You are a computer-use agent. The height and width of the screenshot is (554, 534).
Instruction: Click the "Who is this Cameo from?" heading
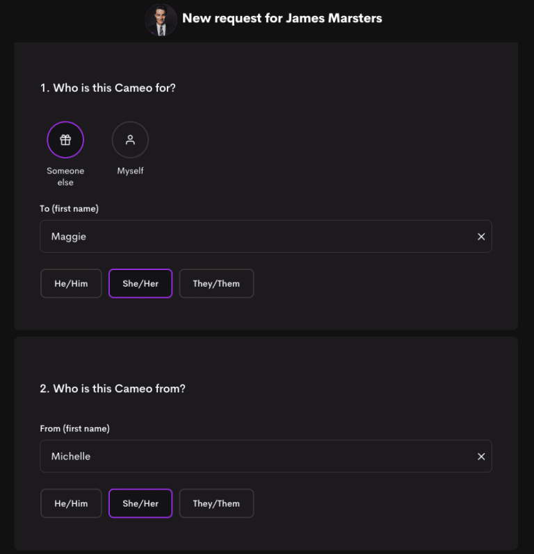tap(113, 389)
